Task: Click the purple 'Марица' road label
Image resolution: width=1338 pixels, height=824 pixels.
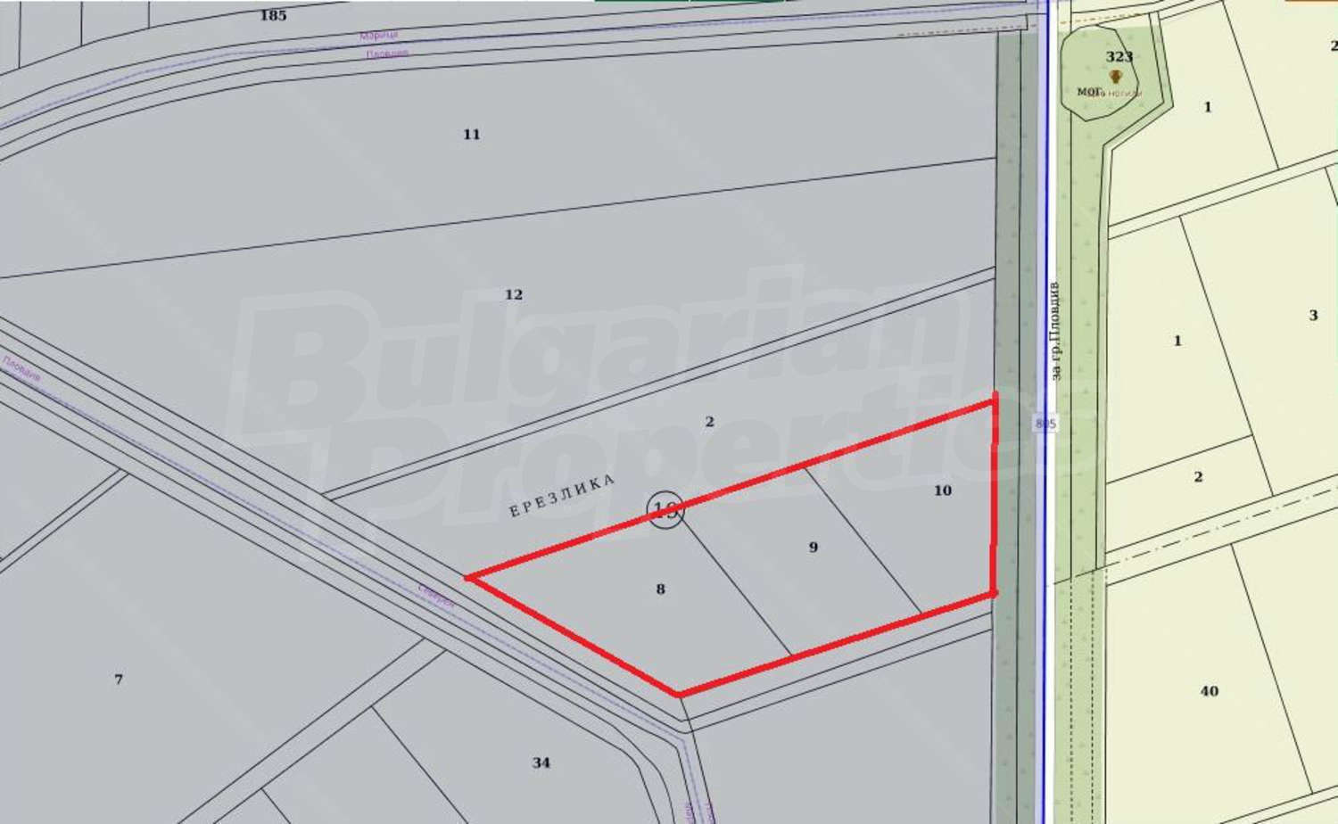Action: pyautogui.click(x=378, y=36)
